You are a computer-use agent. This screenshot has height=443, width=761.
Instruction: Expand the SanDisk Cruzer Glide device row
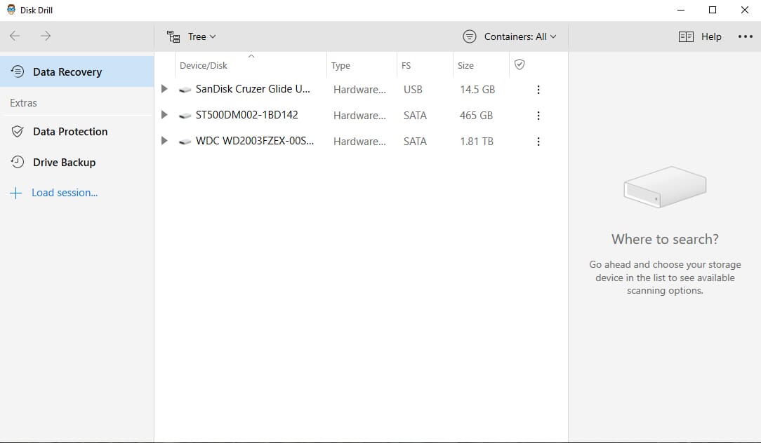coord(164,89)
